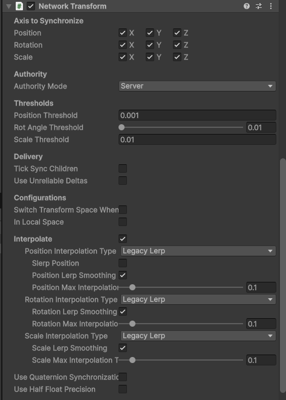Viewport: 286px width, 400px height.
Task: Open Rotation Interpolation Type dropdown
Action: point(198,299)
